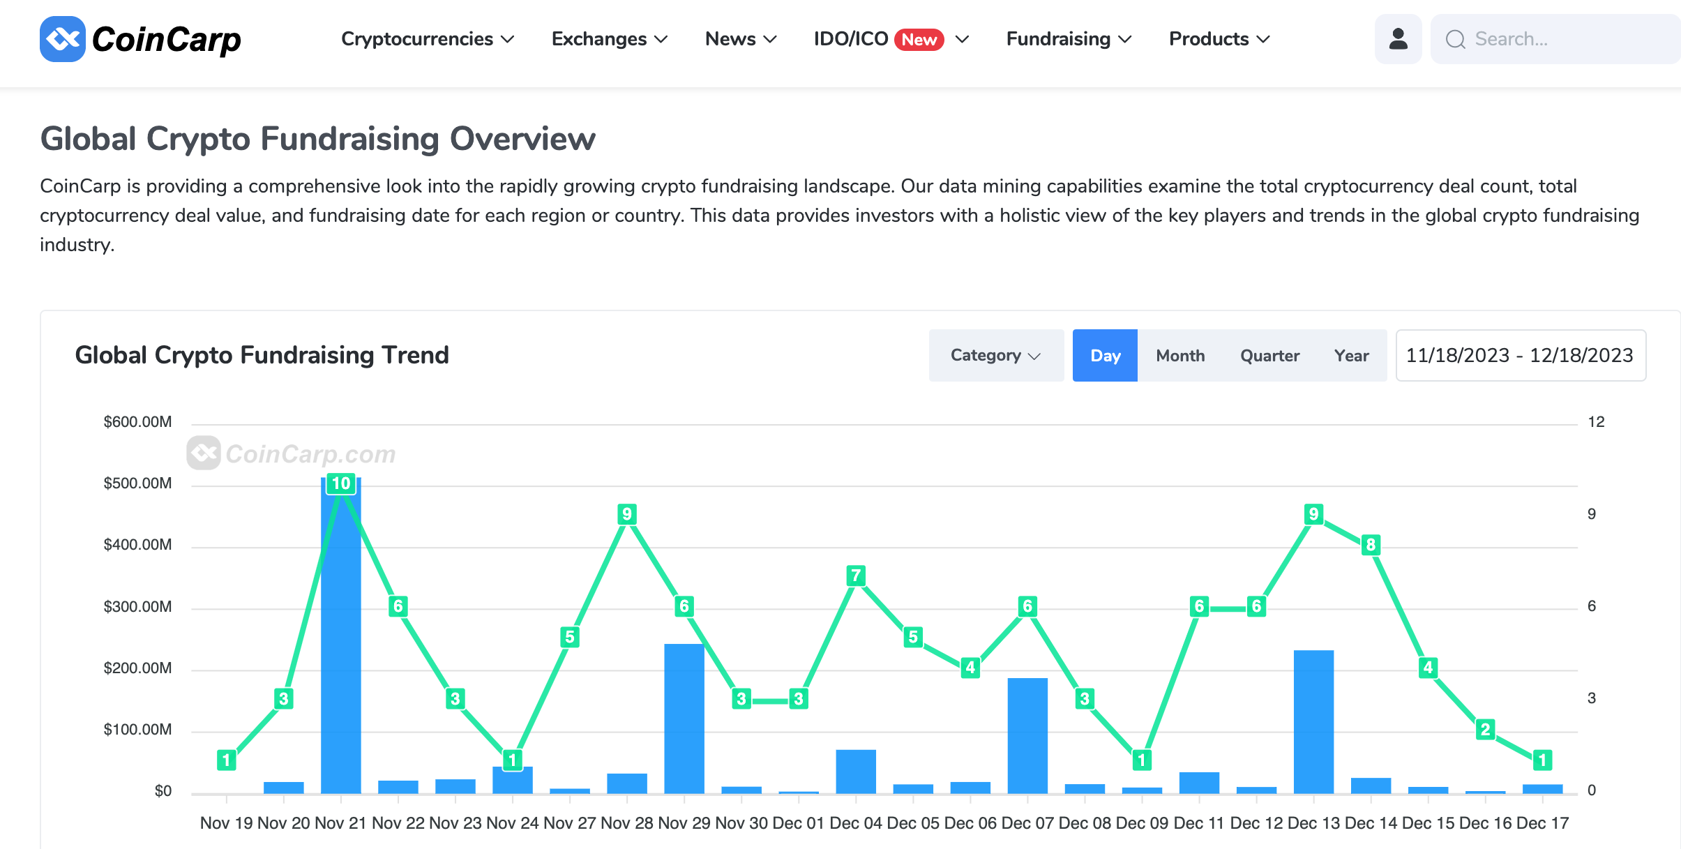Open the 11/18/2023 - 12/18/2023 date range picker

pos(1521,355)
